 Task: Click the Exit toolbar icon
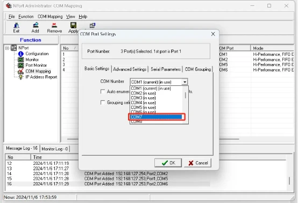(x=16, y=28)
